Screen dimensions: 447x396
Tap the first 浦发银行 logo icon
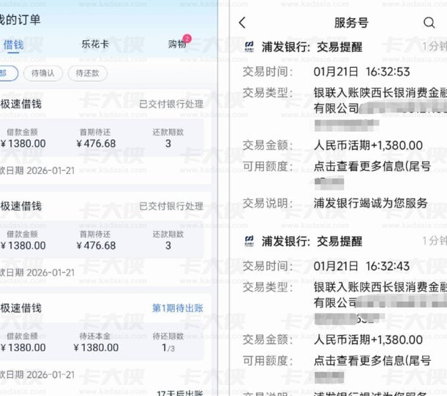[x=249, y=47]
